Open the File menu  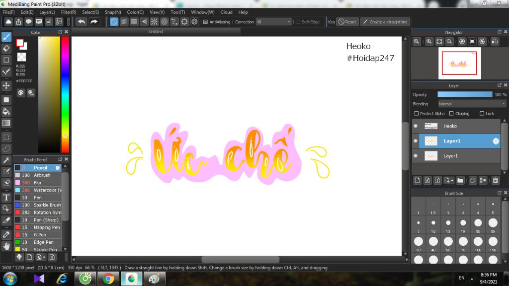click(x=9, y=12)
